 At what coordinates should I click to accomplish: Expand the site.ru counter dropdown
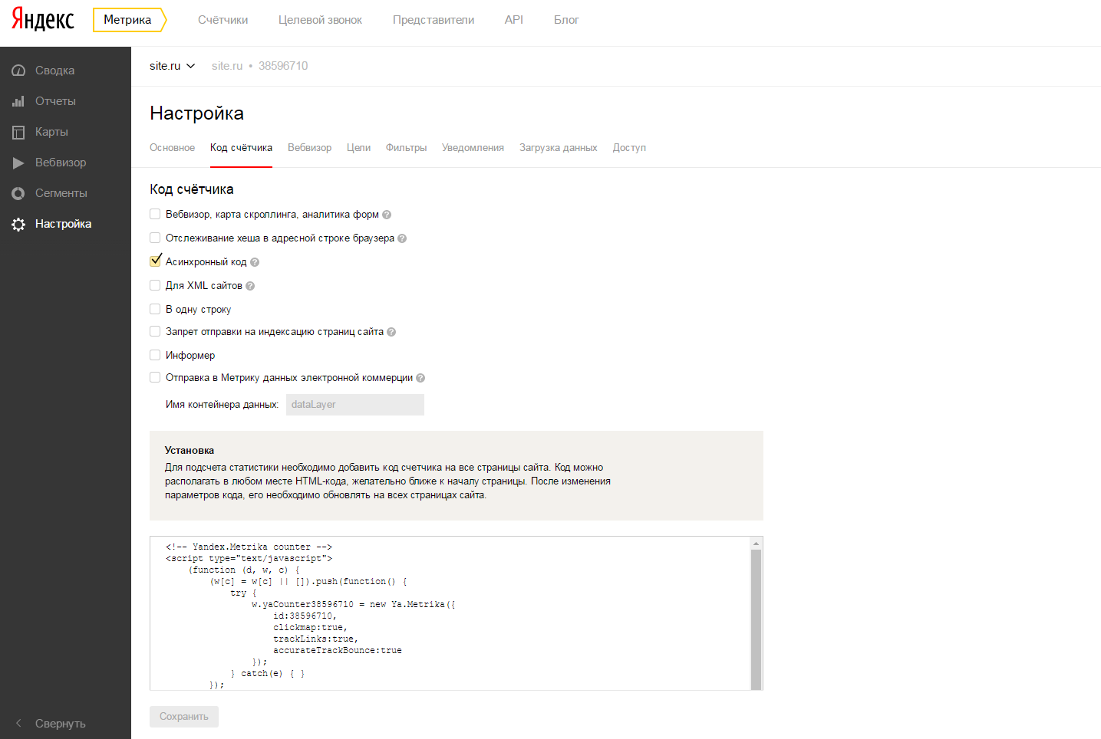pyautogui.click(x=173, y=66)
